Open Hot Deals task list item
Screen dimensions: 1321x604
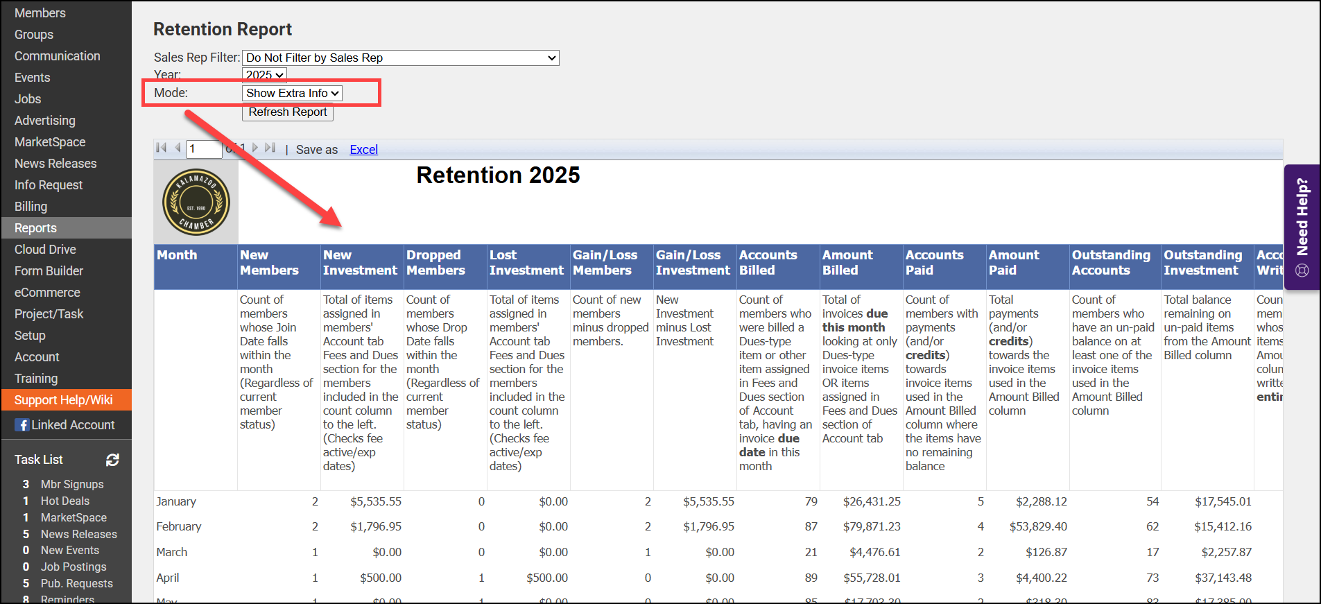coord(65,501)
